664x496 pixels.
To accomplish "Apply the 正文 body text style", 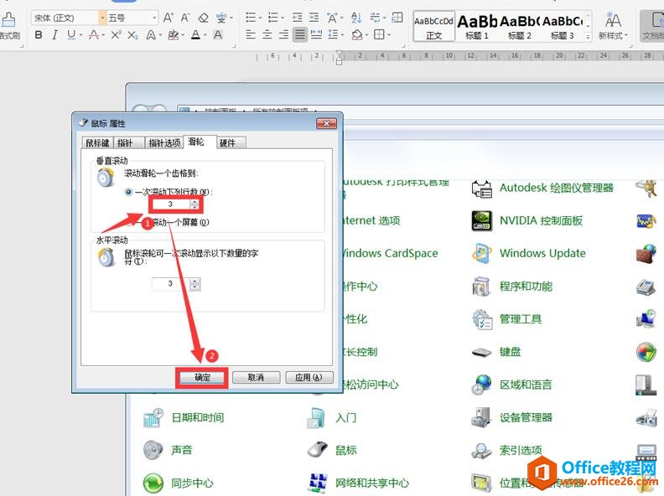I will pos(434,26).
